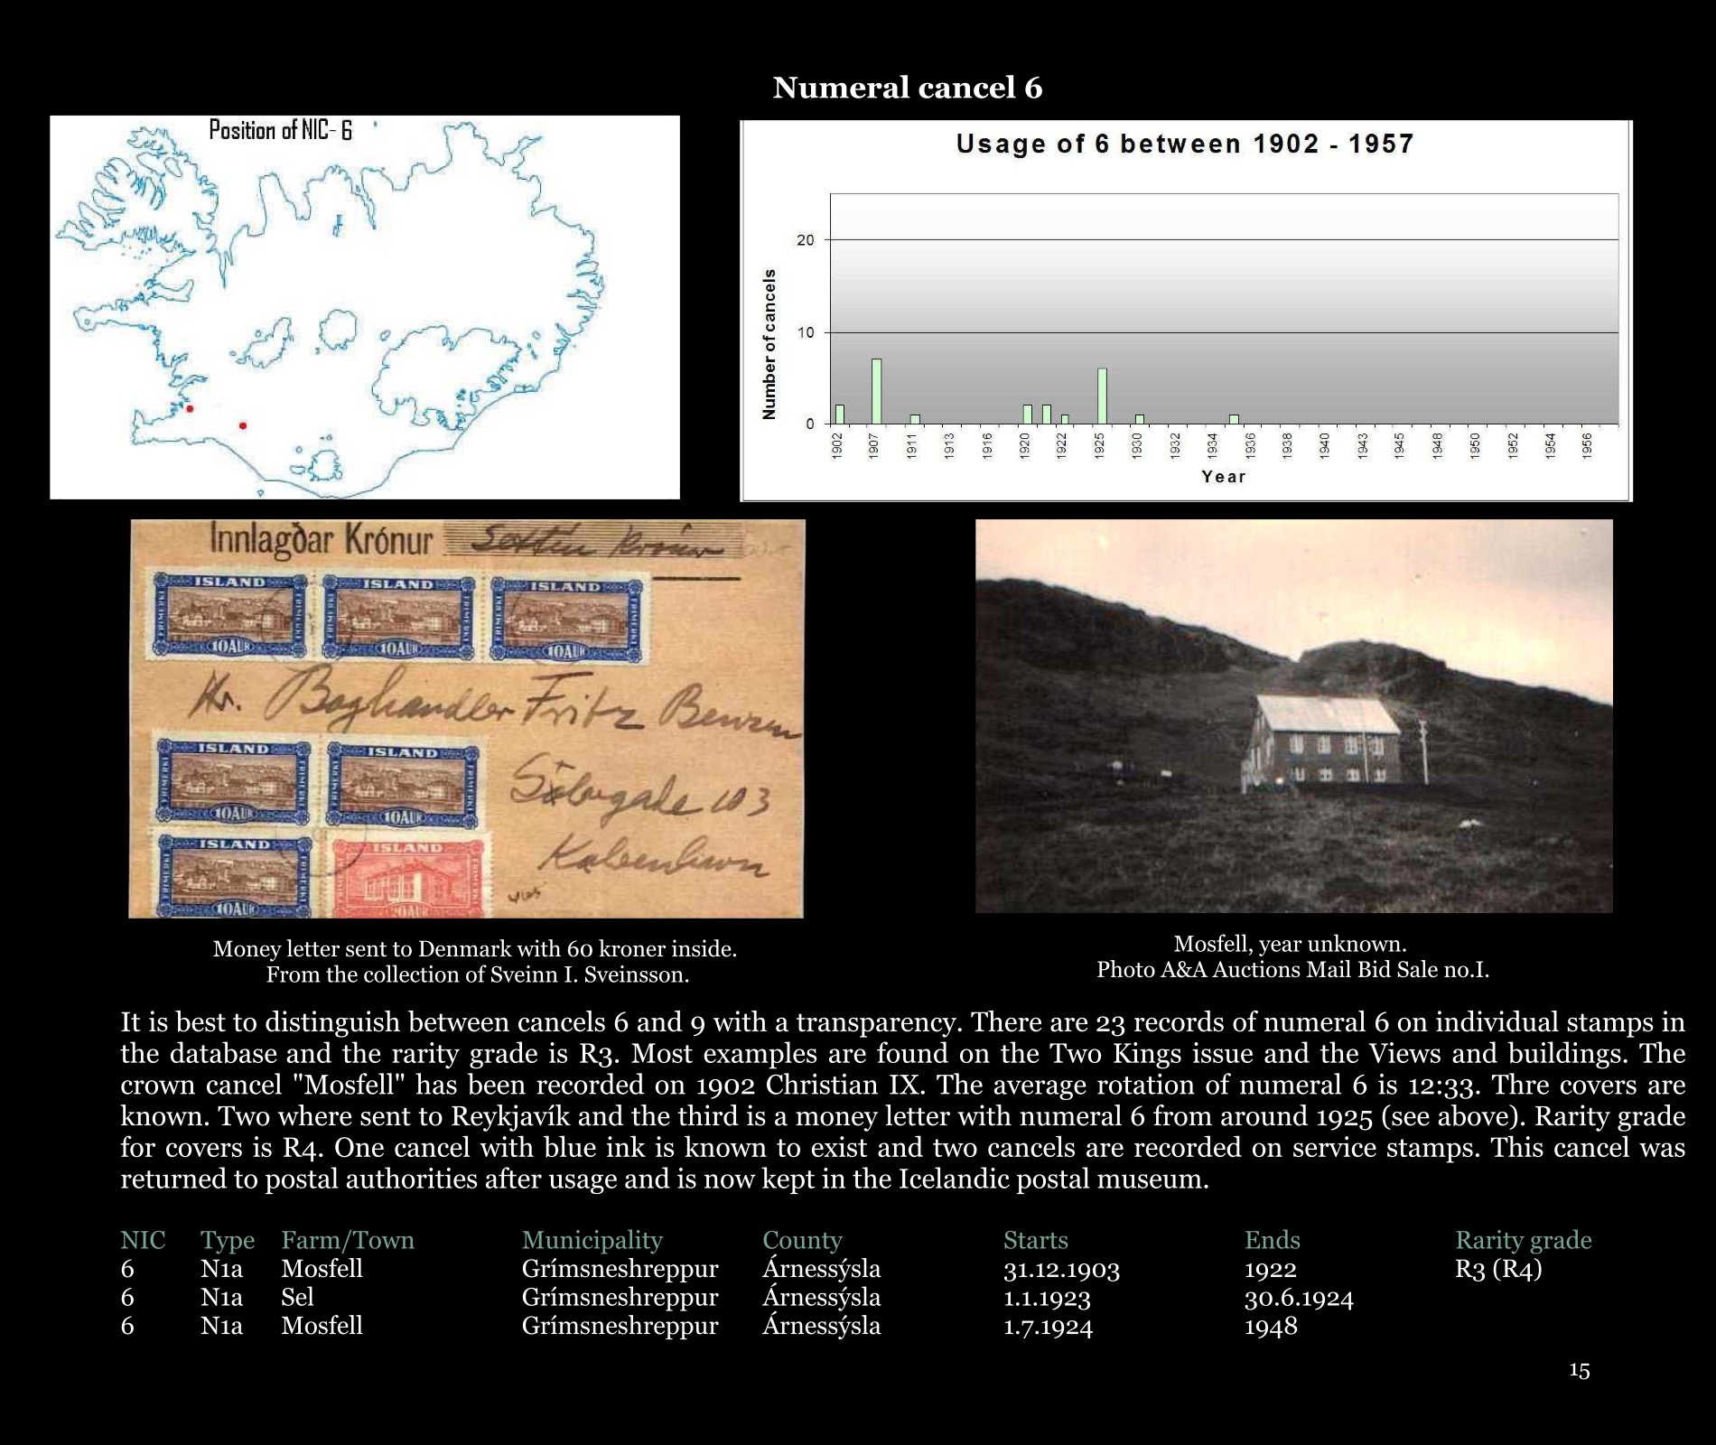1716x1445 pixels.
Task: Select the chart title "Usage of 6 between 1902 - 1957"
Action: click(1184, 144)
